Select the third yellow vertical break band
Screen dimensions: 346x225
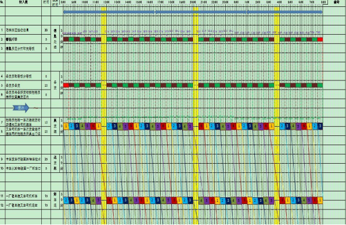click(x=277, y=116)
